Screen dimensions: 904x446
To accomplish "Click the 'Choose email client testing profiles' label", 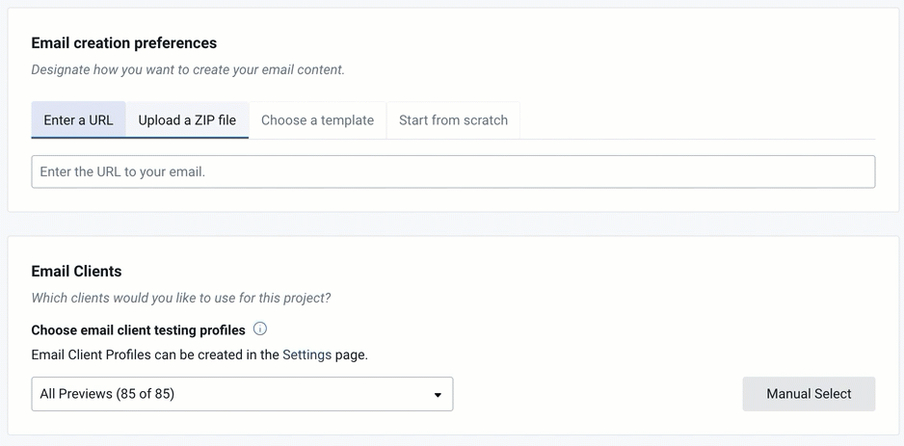I will [x=139, y=330].
